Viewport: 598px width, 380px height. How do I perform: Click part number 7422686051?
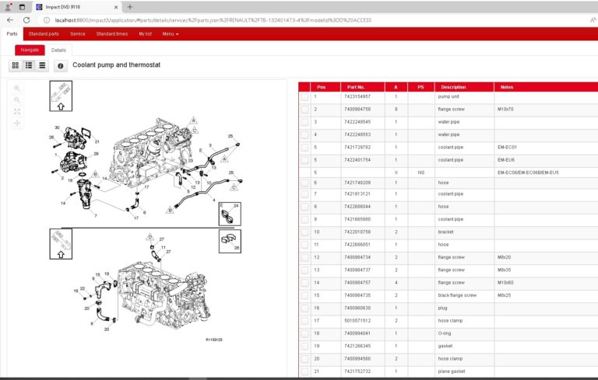coord(357,245)
